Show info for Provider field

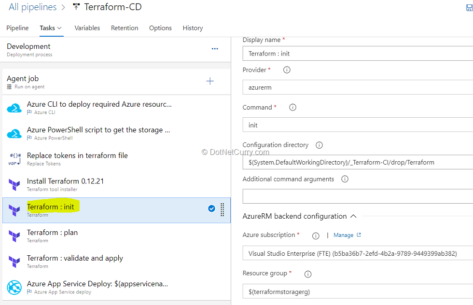click(x=287, y=70)
